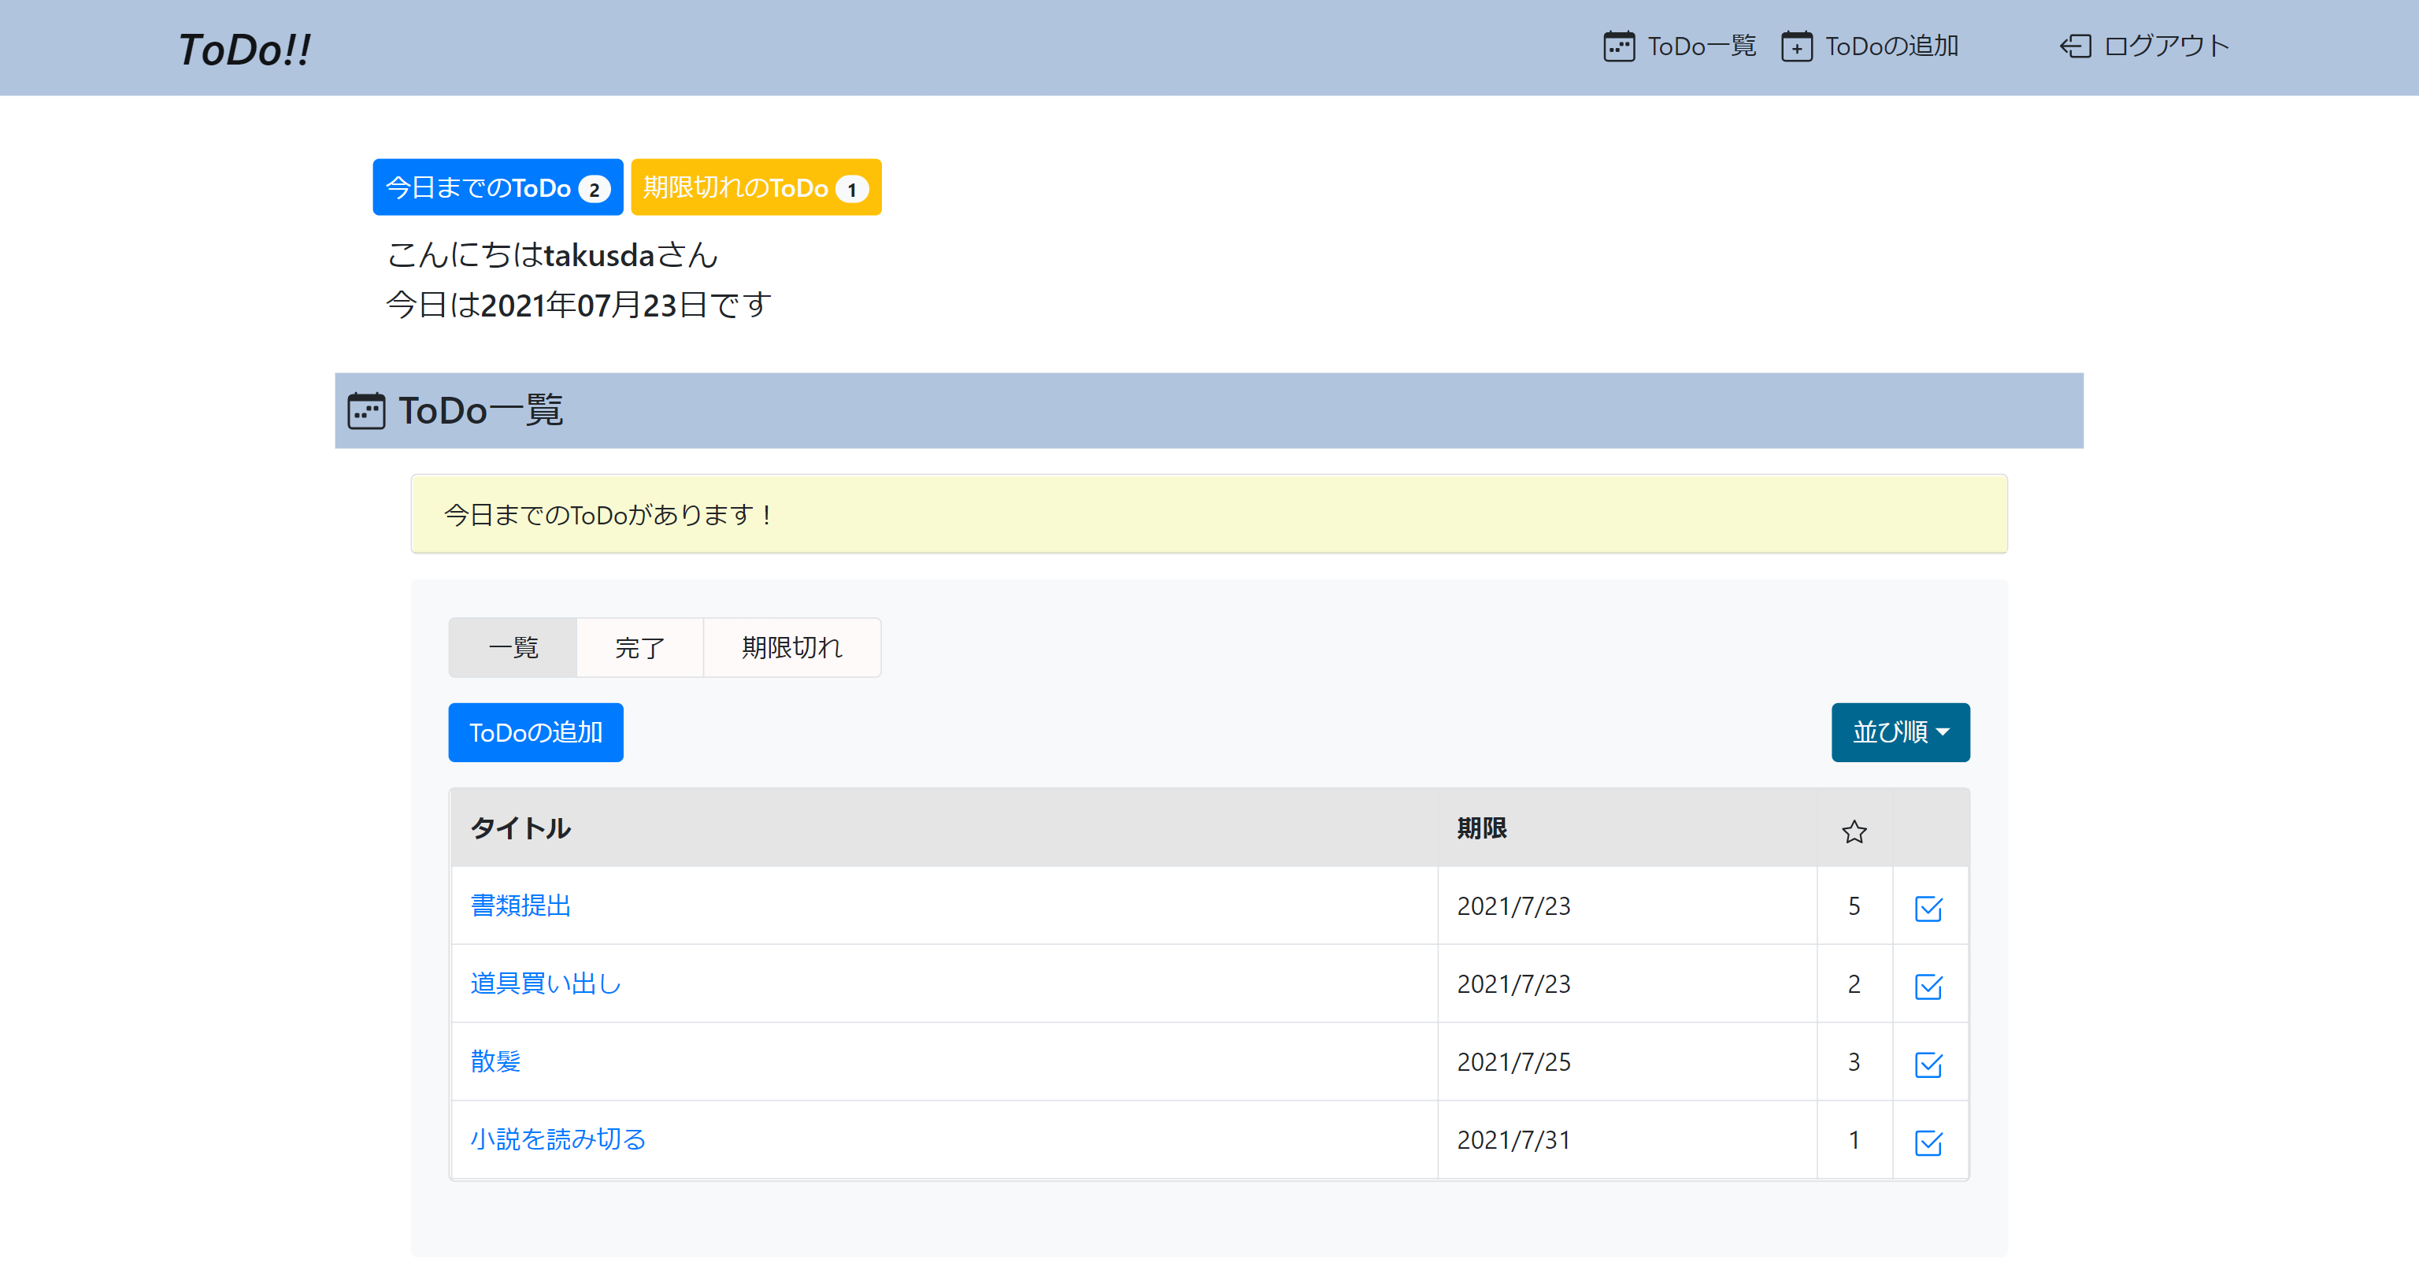Click the 今日までのToDo badge showing 2
The image size is (2419, 1285).
497,187
